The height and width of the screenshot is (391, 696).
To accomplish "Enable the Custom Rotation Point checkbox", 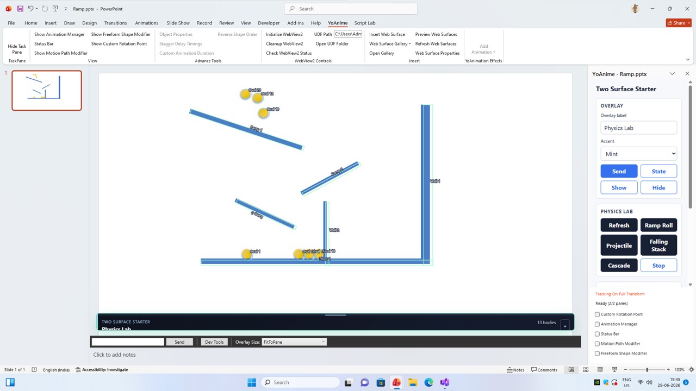I will coord(597,314).
